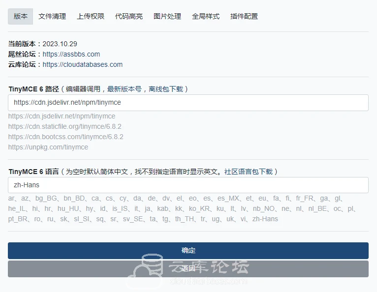
Task: Click the 返回 button
Action: (x=188, y=269)
